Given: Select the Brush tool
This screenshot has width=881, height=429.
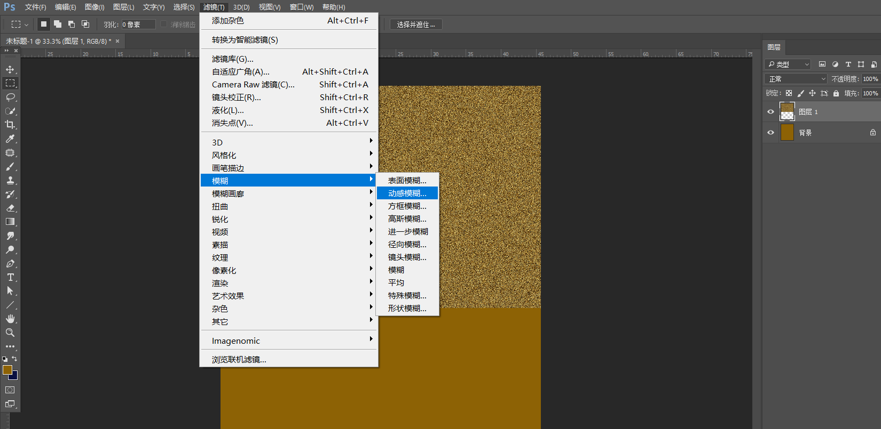Looking at the screenshot, I should (10, 166).
